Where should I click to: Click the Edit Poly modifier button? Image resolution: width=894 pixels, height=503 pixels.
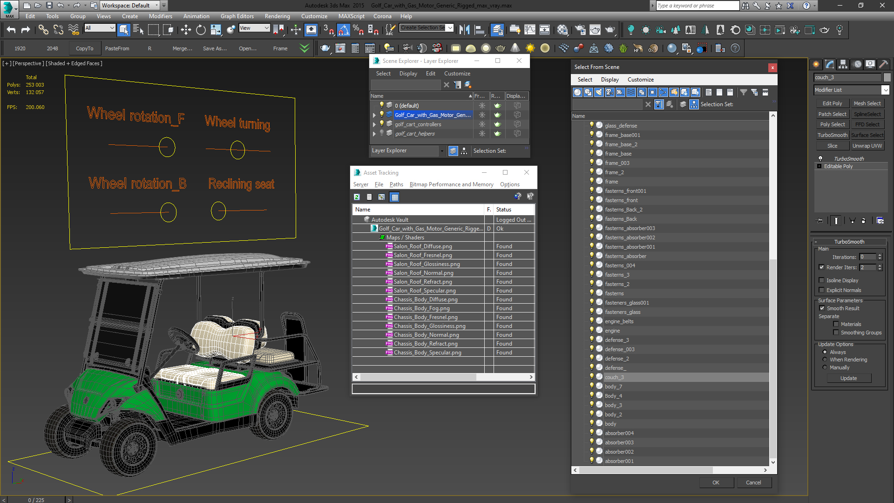pyautogui.click(x=832, y=103)
